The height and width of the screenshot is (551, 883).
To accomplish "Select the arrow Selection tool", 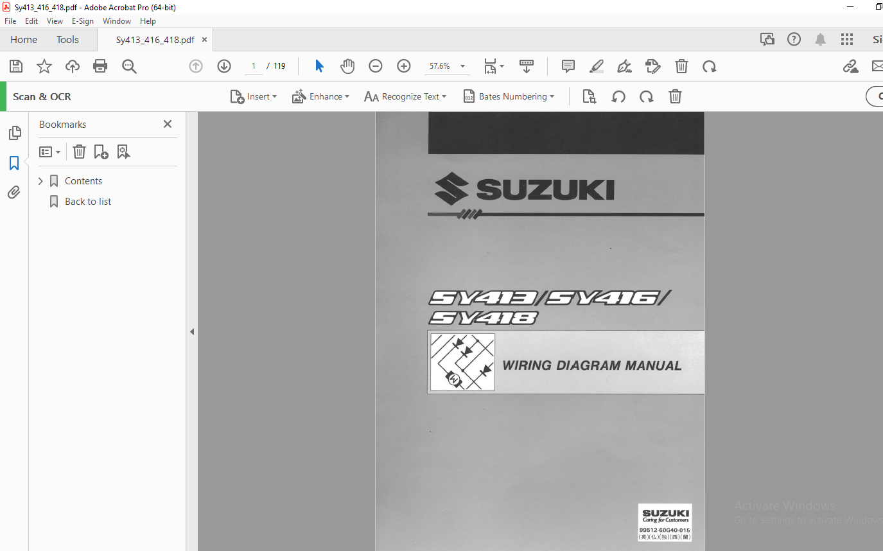I will pyautogui.click(x=319, y=66).
